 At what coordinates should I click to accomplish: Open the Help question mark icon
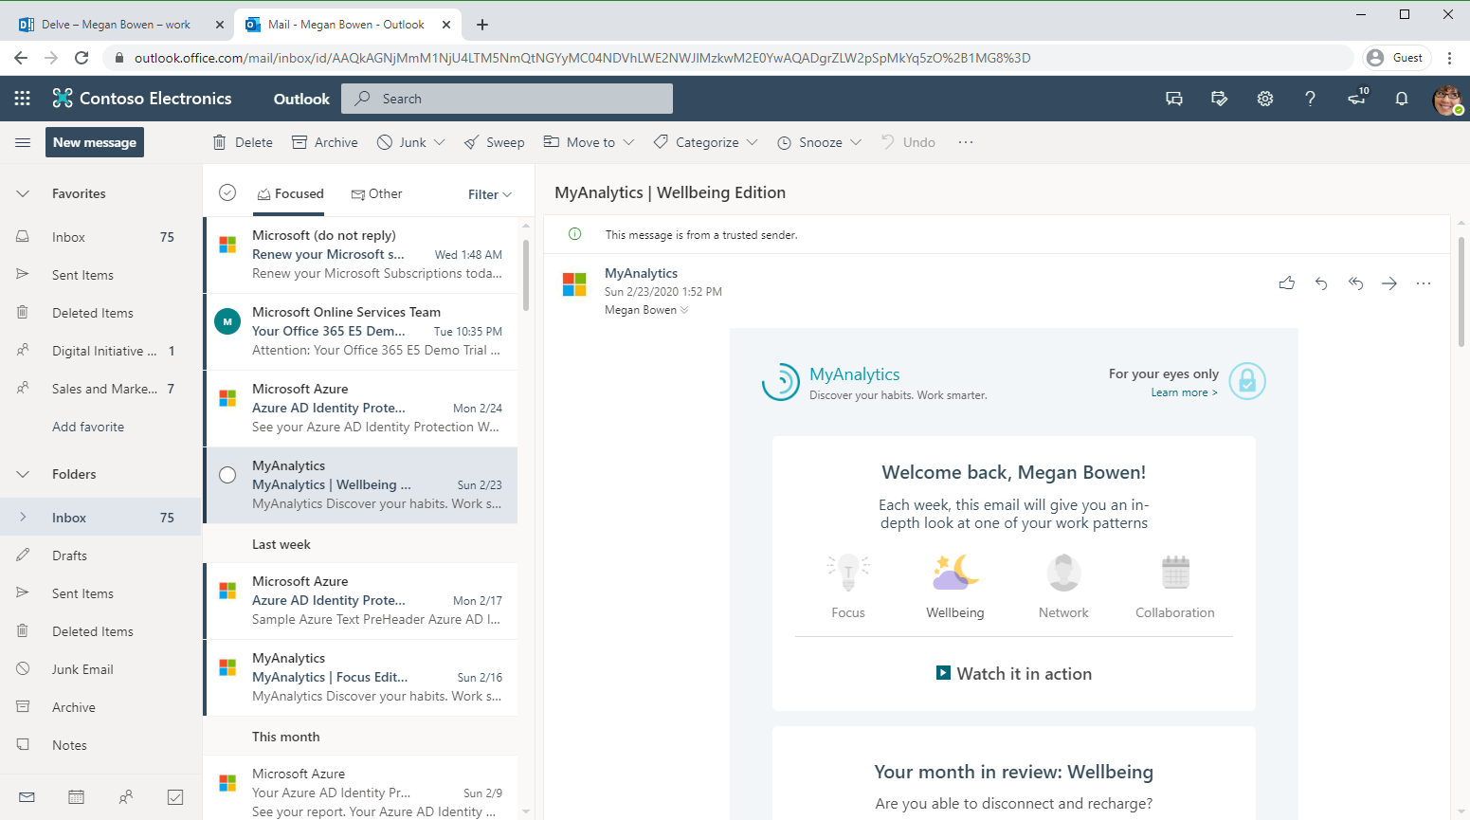tap(1311, 99)
